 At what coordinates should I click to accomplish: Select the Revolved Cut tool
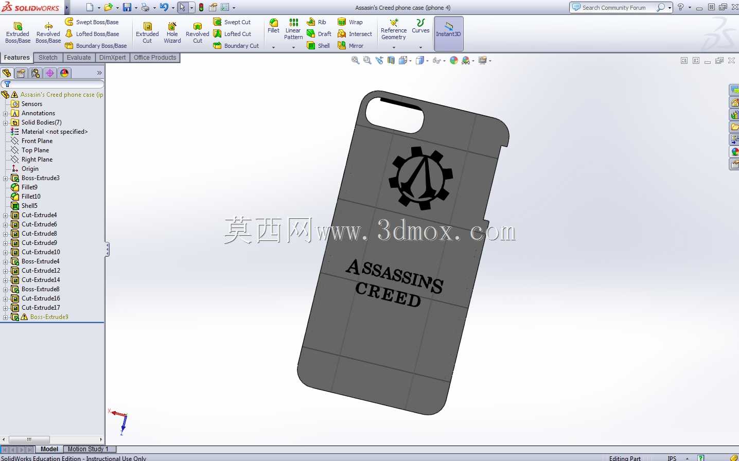[198, 33]
